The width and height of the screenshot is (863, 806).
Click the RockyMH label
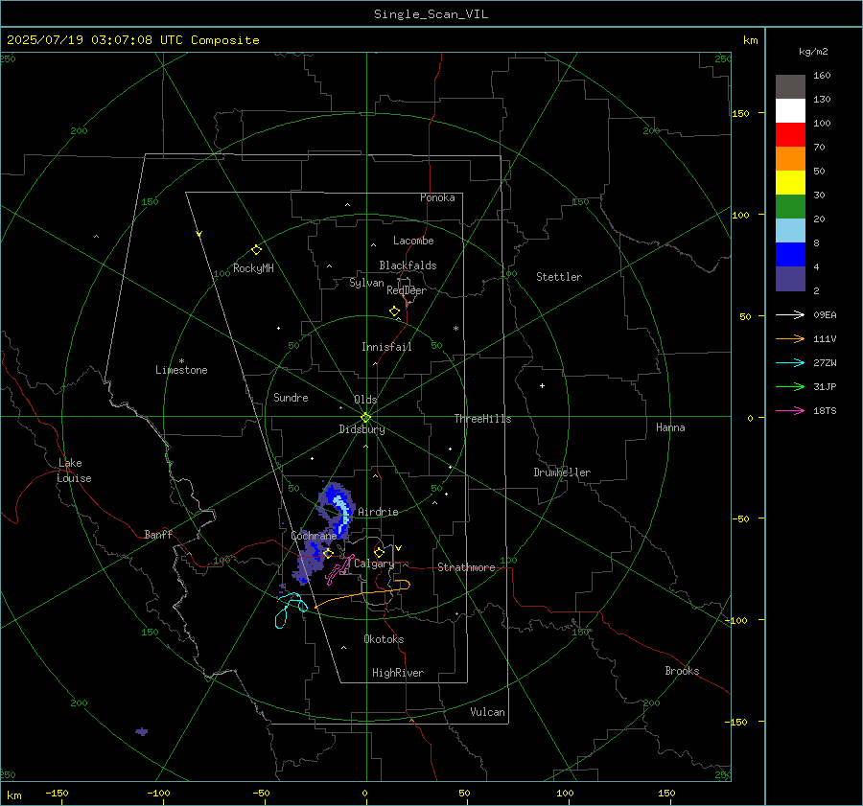coord(253,268)
